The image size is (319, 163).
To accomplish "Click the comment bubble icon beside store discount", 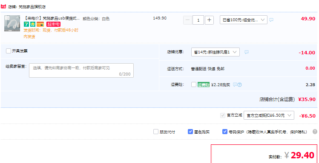I will click(x=247, y=52).
